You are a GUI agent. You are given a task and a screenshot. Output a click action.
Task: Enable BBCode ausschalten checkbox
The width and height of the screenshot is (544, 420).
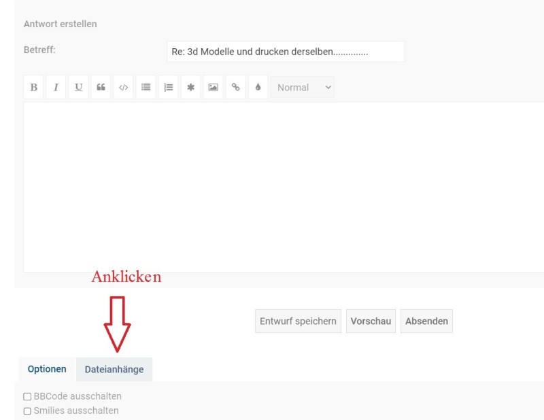click(27, 396)
